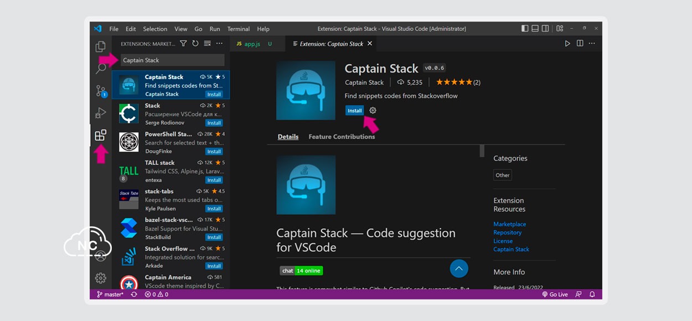
Task: Open the Selection menu
Action: point(155,29)
